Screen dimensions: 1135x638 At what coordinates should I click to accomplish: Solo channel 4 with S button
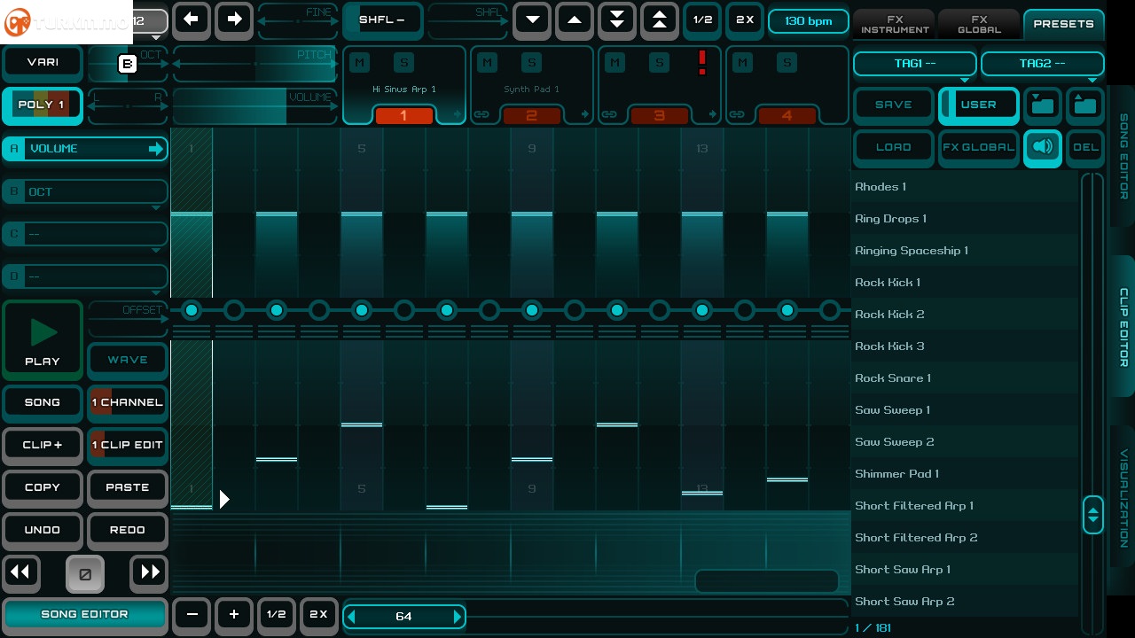(787, 62)
